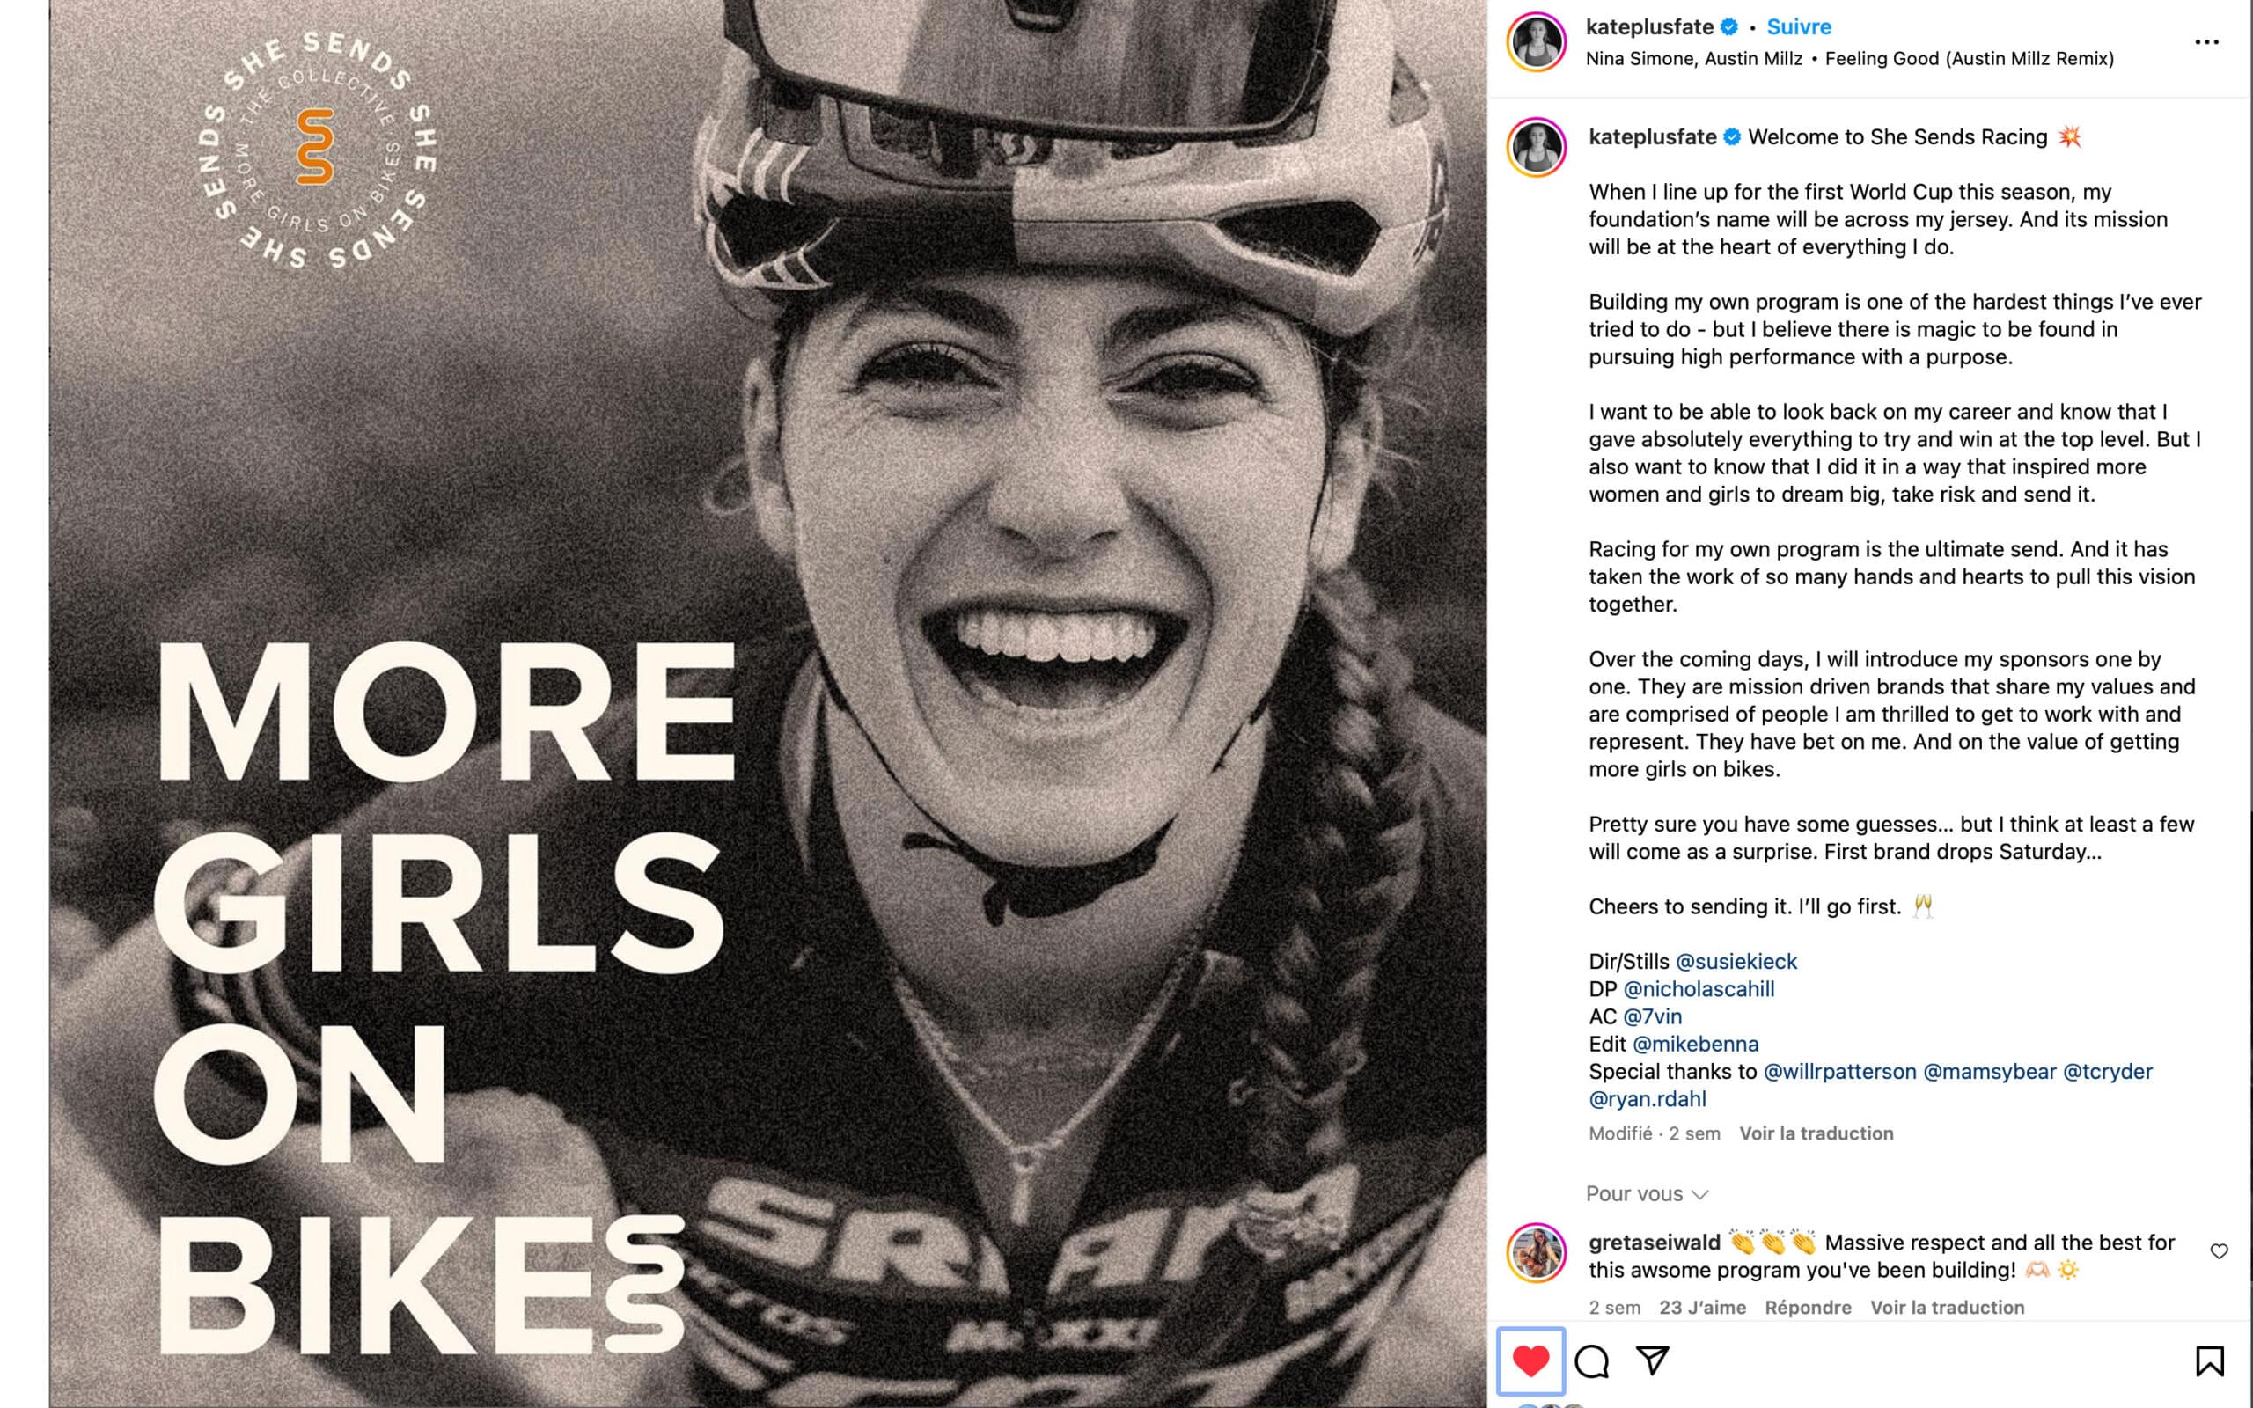Screen dimensions: 2253x1408
Task: Like gretaseiwald's comment with small heart
Action: [2220, 1251]
